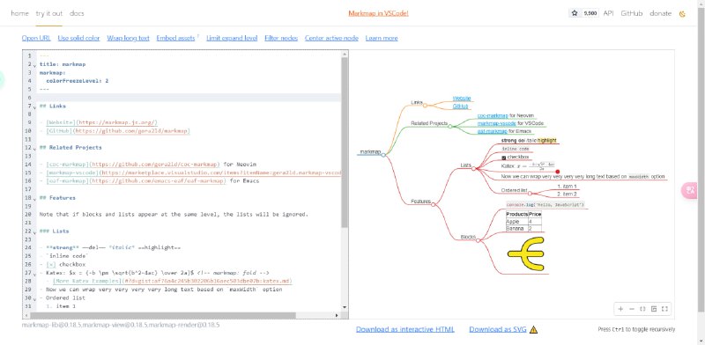
Task: Open the docs page
Action: tap(77, 13)
